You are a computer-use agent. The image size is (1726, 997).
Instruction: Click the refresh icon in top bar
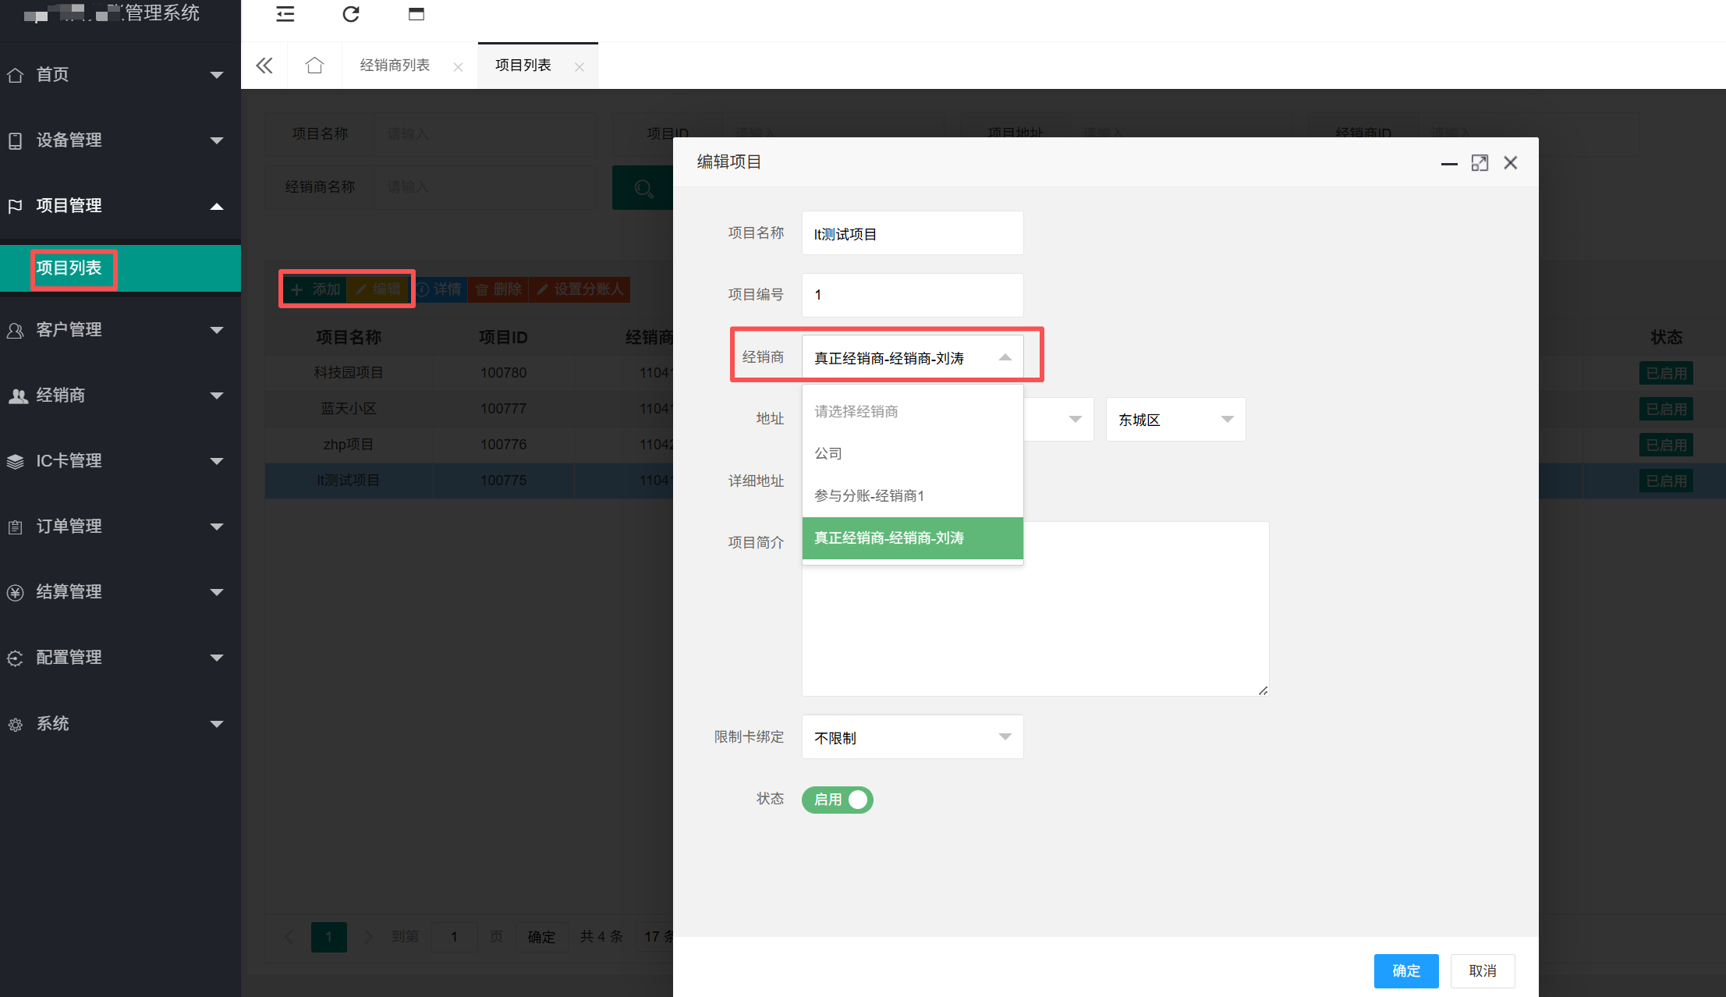click(351, 14)
